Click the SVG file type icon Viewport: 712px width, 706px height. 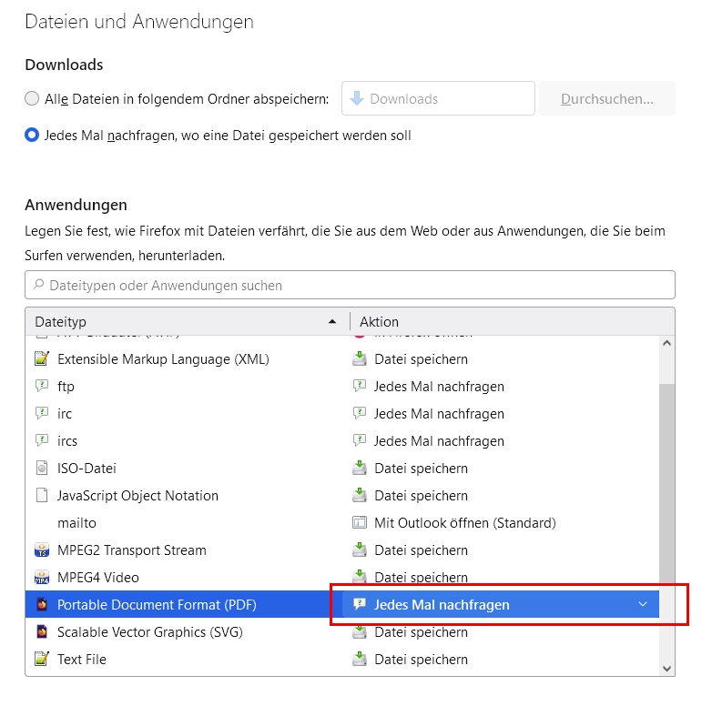41,632
